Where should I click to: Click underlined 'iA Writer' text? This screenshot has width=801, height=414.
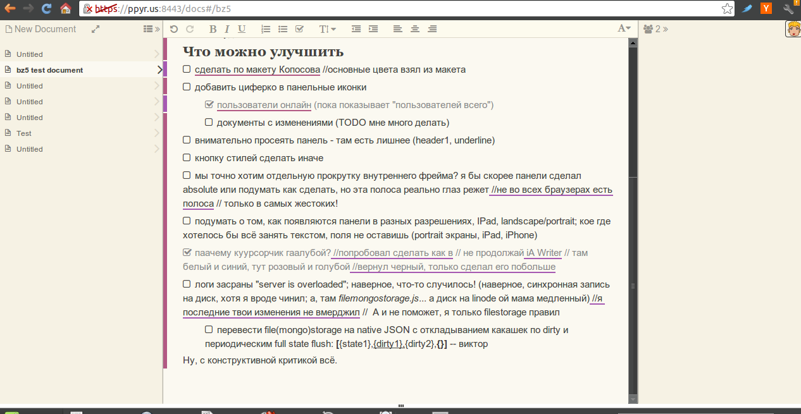[543, 253]
